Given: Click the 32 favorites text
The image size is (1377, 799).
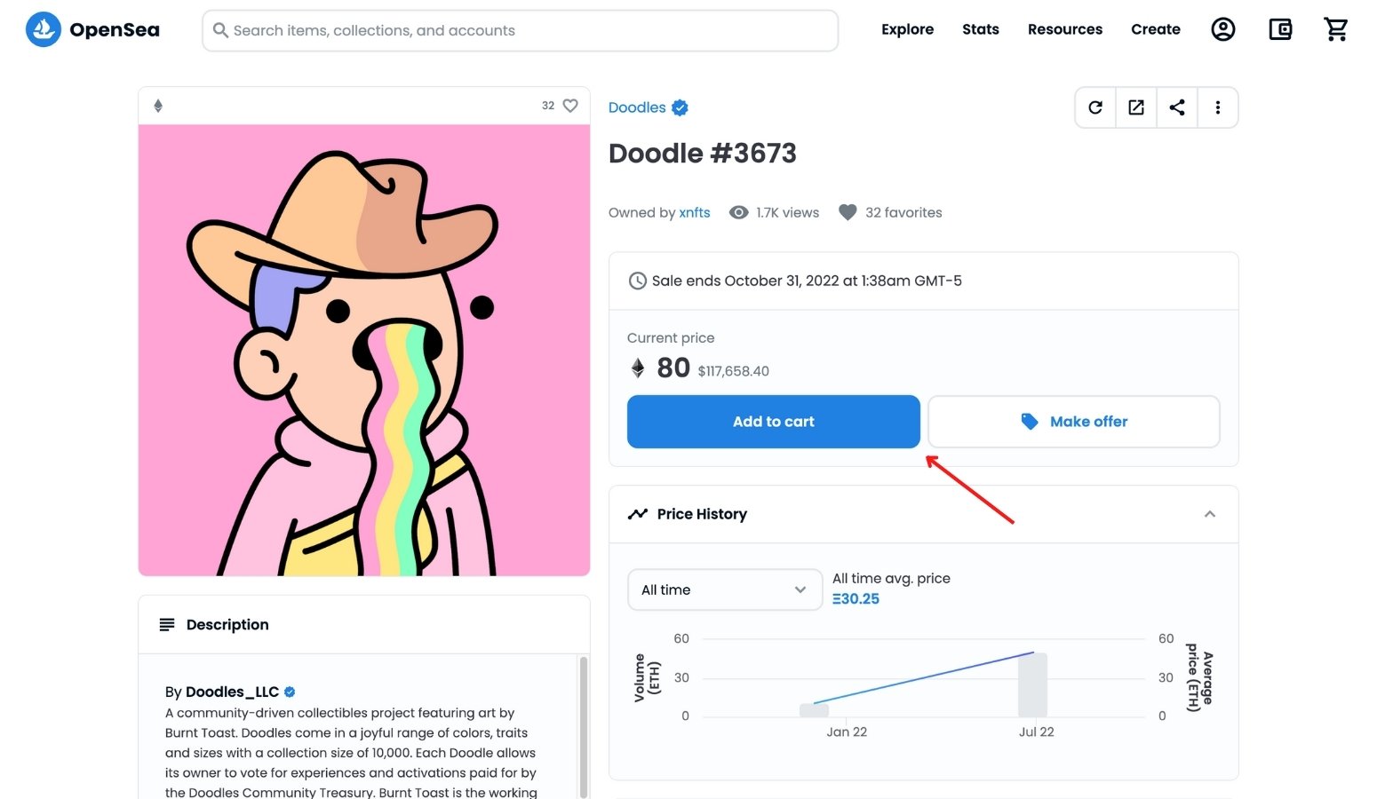Looking at the screenshot, I should tap(903, 212).
